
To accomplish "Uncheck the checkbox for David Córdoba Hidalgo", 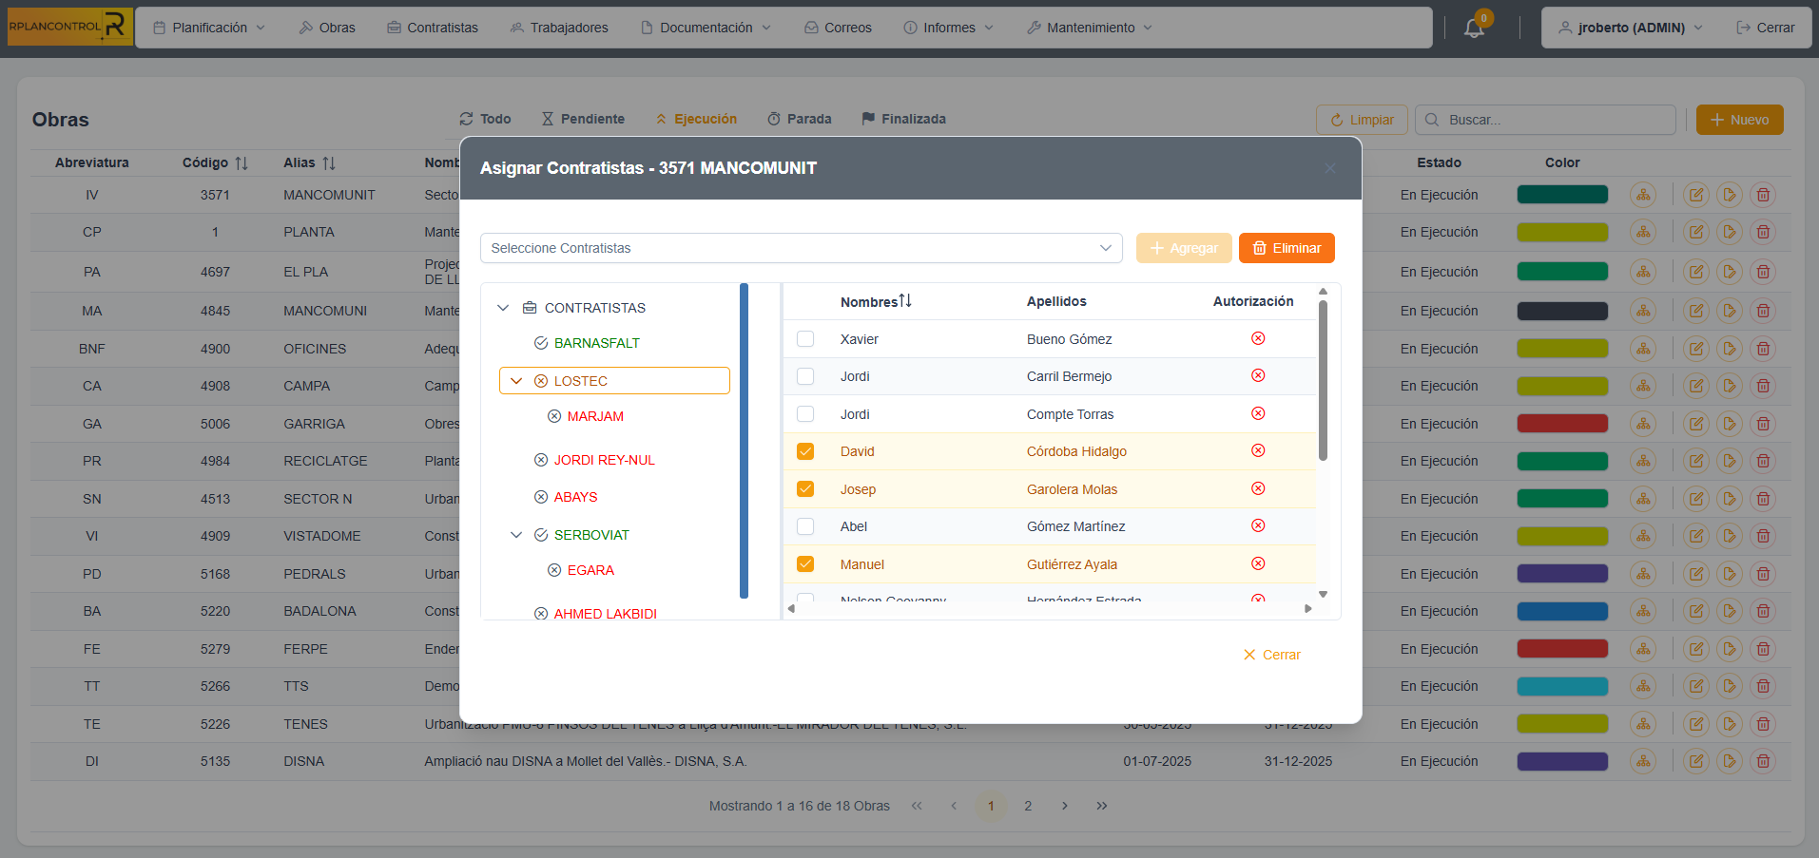I will tap(805, 451).
